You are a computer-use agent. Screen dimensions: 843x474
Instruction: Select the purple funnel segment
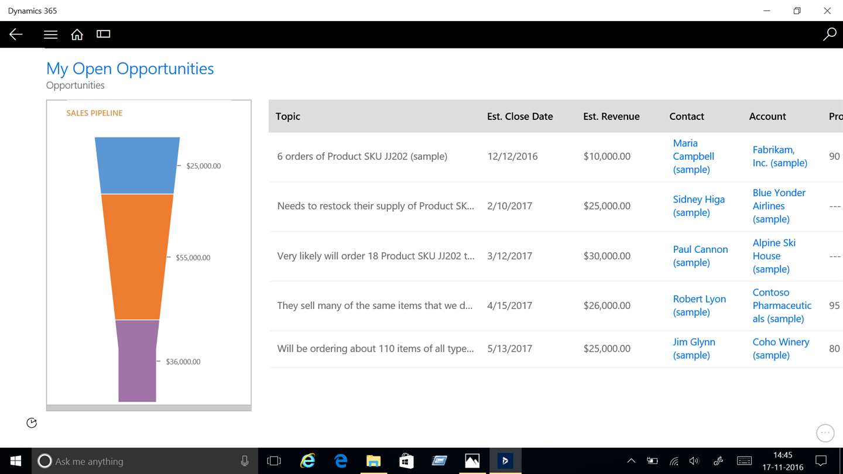(137, 361)
